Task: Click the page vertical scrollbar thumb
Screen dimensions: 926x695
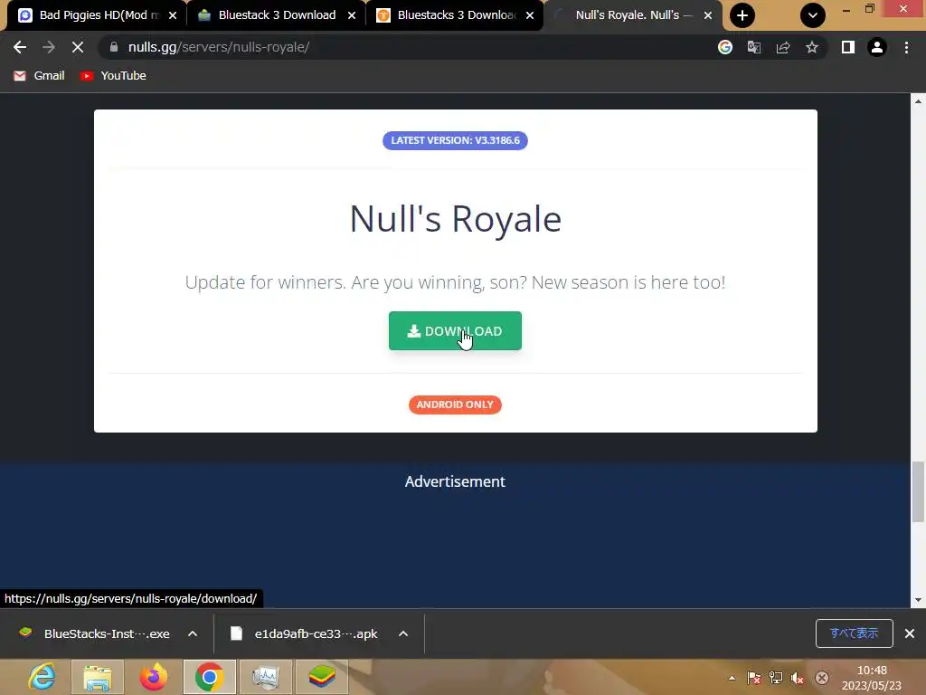Action: (x=918, y=491)
